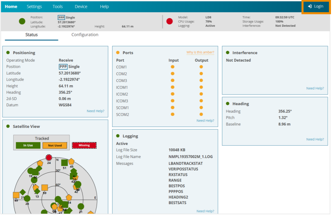Click the green 'In Use' legend swatch
This screenshot has width=333, height=217.
(28, 146)
